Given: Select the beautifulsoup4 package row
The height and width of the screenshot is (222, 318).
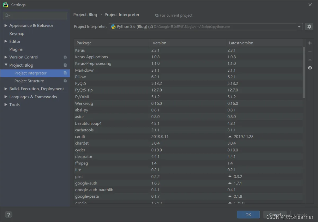Looking at the screenshot, I should [x=188, y=123].
